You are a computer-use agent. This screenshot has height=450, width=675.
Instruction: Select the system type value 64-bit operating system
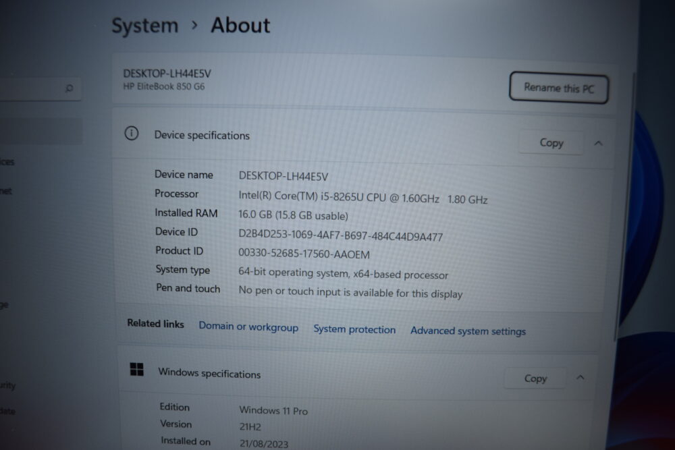343,273
